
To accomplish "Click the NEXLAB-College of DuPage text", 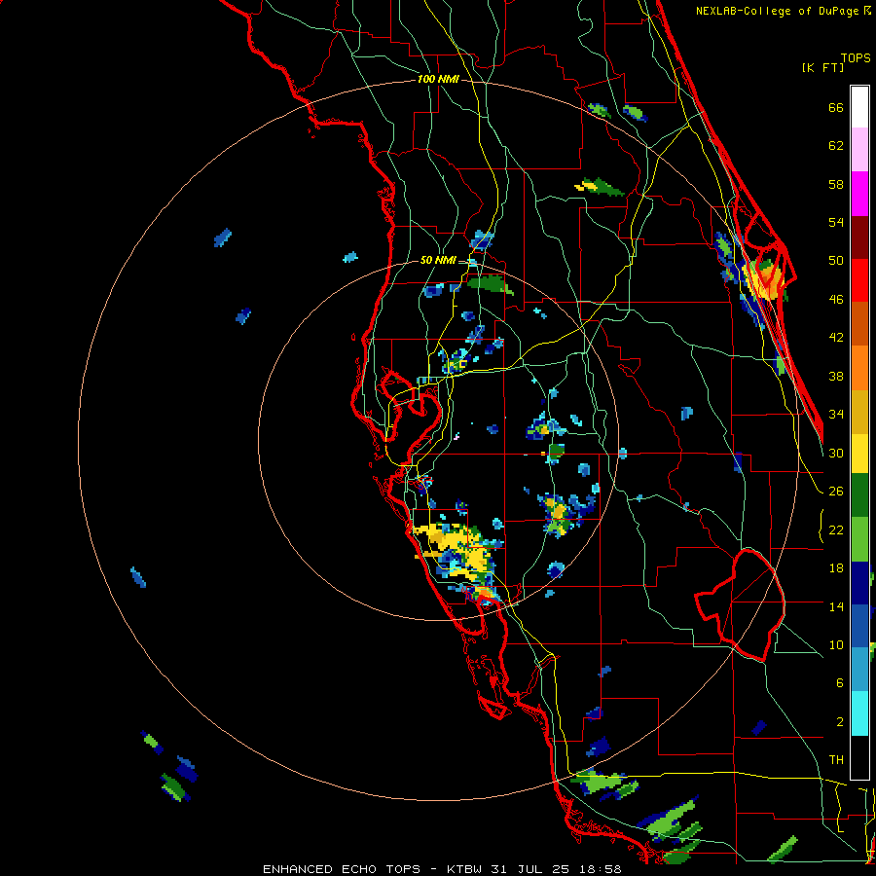I will click(778, 11).
